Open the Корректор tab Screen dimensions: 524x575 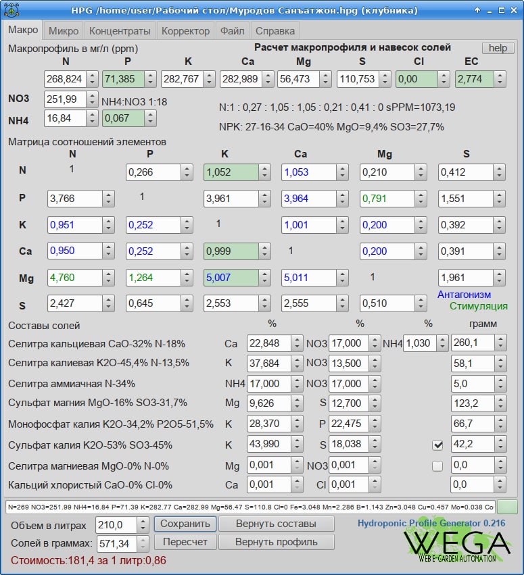point(185,31)
